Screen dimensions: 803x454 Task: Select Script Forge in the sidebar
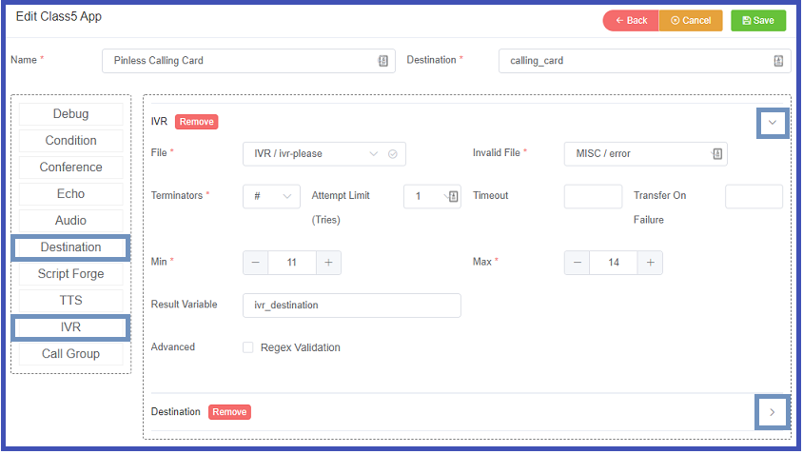click(71, 274)
